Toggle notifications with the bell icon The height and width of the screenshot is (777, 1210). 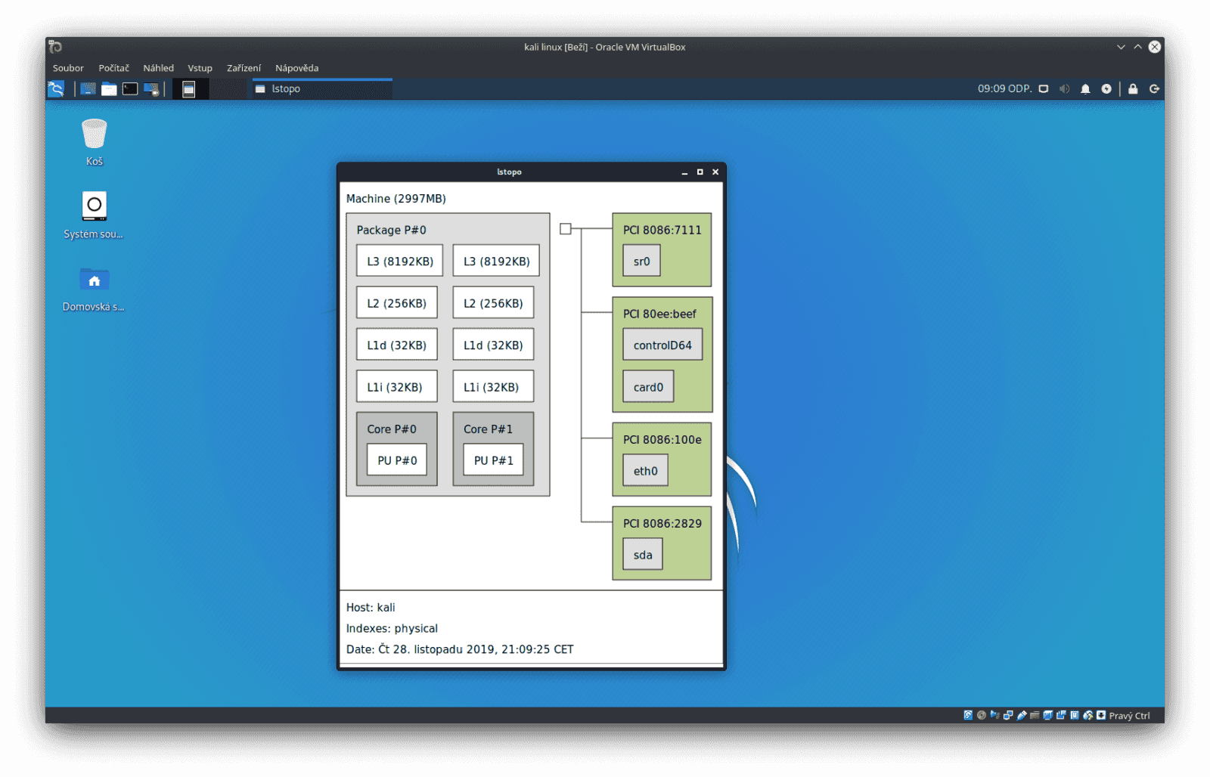1085,88
